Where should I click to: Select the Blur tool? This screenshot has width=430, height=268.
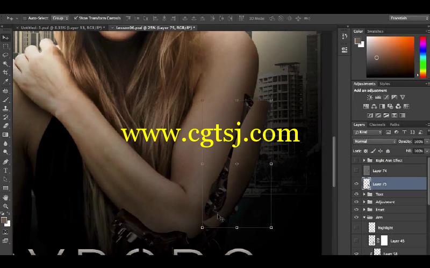(x=5, y=143)
